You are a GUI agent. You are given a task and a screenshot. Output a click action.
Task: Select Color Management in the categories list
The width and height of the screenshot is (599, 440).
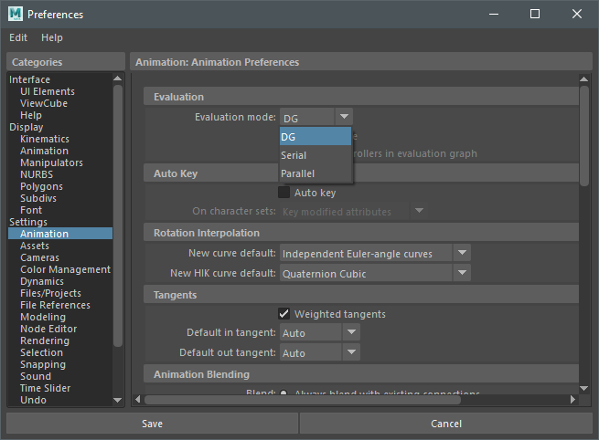pyautogui.click(x=65, y=269)
